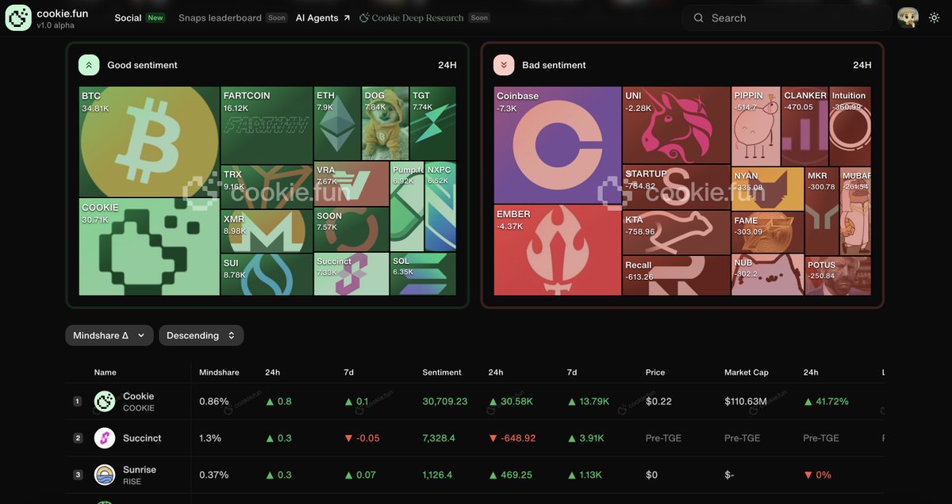Select the SOON tile
This screenshot has width=952, height=504.
tap(351, 230)
